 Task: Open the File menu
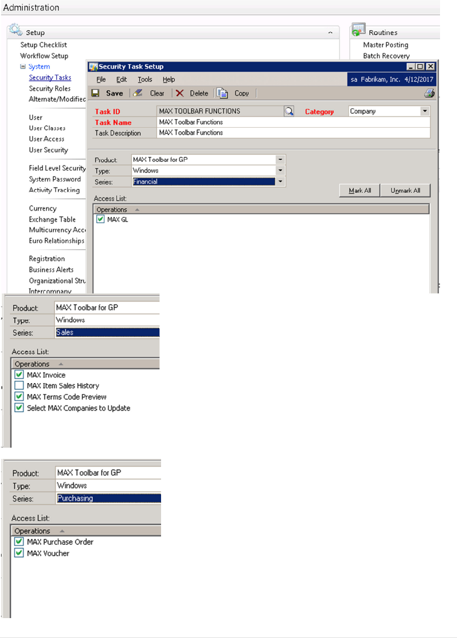(x=101, y=80)
